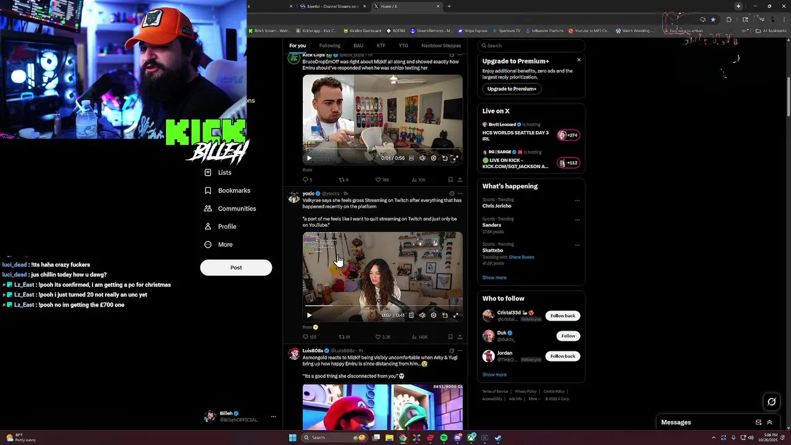Switch to Nextdoor Steppas tab
The image size is (791, 445).
coord(441,46)
